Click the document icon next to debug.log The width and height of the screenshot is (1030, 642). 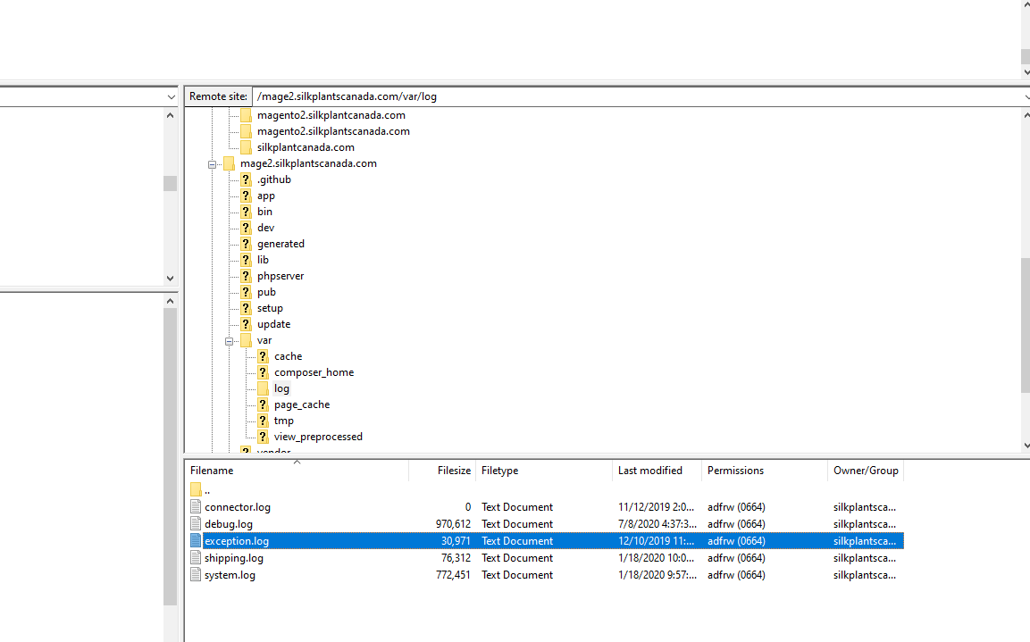pyautogui.click(x=195, y=523)
